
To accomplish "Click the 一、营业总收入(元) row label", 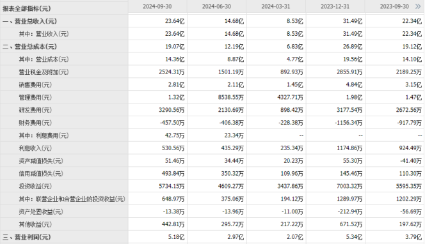I will pyautogui.click(x=29, y=21).
